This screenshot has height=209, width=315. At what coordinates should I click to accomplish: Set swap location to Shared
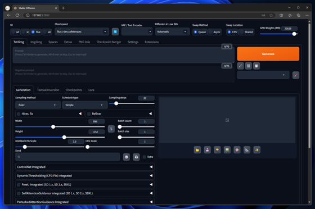coord(246,32)
